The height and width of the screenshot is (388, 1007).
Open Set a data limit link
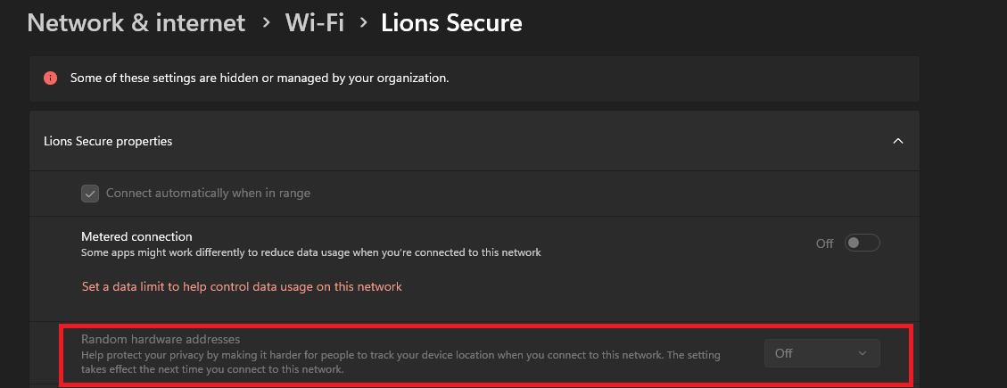coord(242,286)
